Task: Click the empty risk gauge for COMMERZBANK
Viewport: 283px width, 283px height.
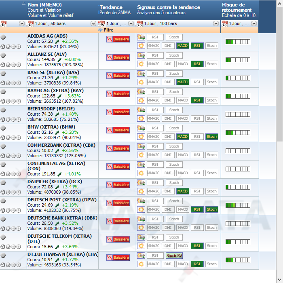Action: tap(238, 151)
